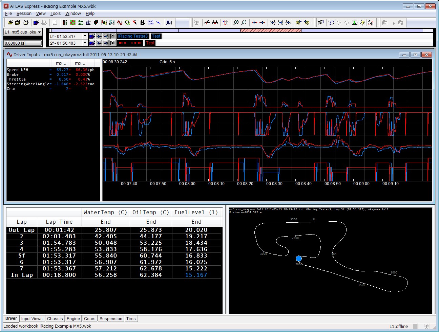Click the Brake parameter in the legend

(13, 74)
